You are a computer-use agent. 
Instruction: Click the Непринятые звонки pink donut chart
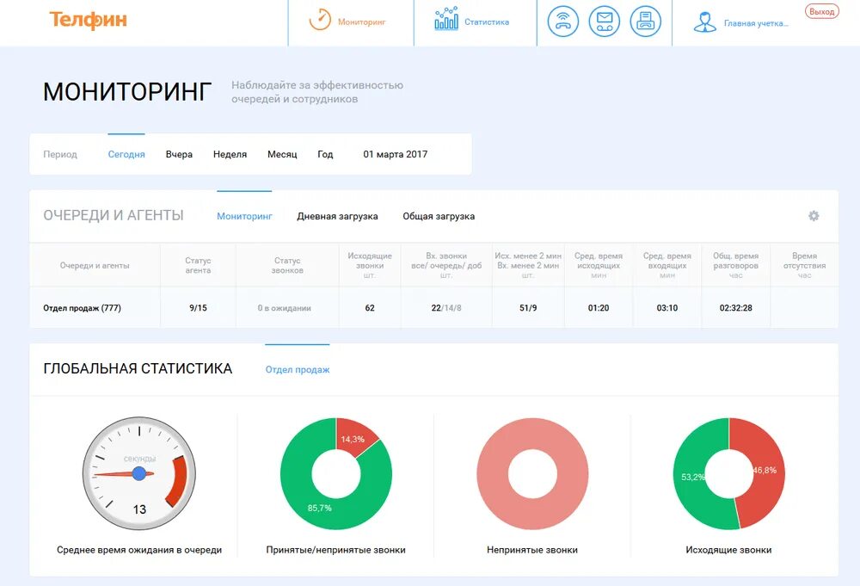click(x=532, y=473)
